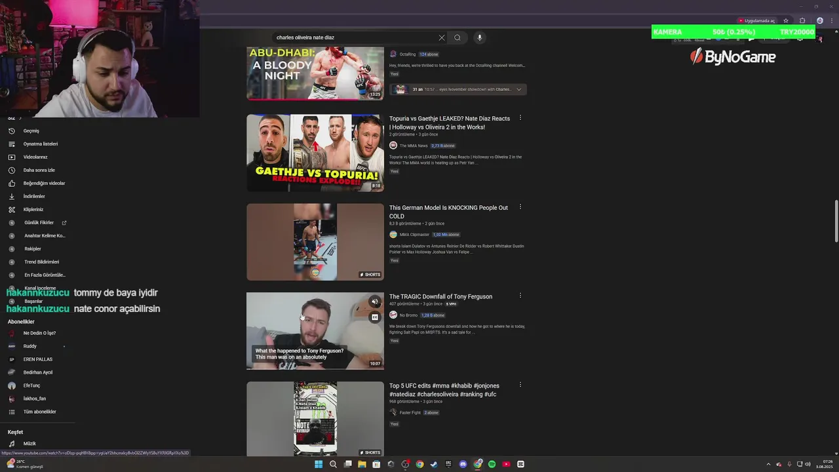Start voice search with microphone icon
The height and width of the screenshot is (472, 839).
pyautogui.click(x=480, y=37)
